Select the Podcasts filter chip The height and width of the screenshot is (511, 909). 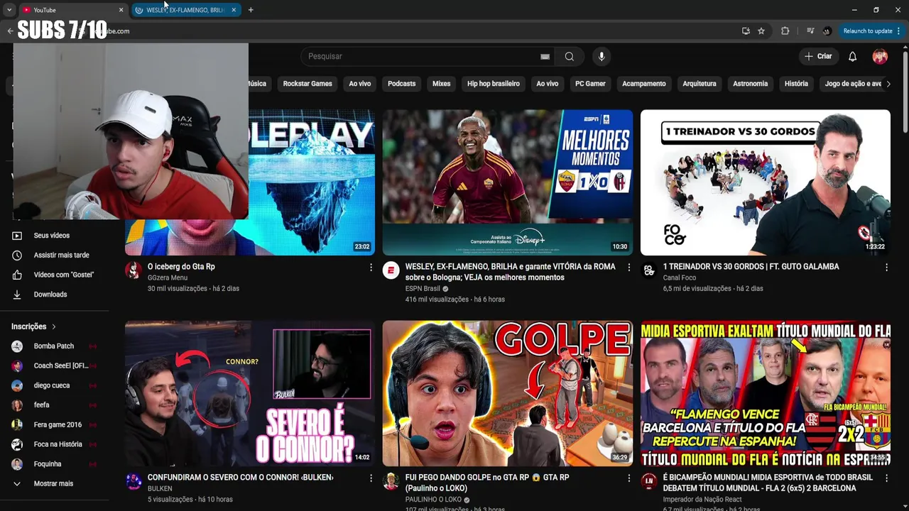pos(401,84)
